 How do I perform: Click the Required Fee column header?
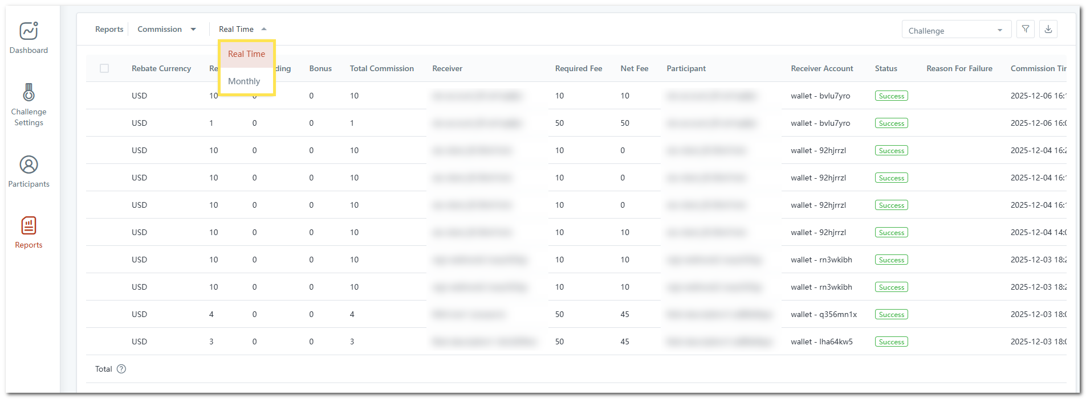coord(578,68)
